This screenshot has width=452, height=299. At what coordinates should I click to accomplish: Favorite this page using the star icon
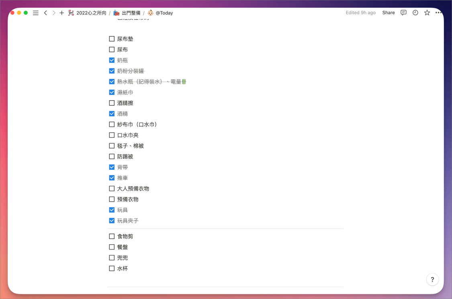(427, 12)
